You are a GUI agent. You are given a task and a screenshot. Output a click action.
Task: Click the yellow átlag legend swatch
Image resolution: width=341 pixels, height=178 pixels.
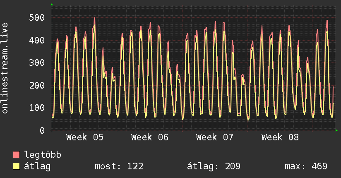[x=16, y=166]
